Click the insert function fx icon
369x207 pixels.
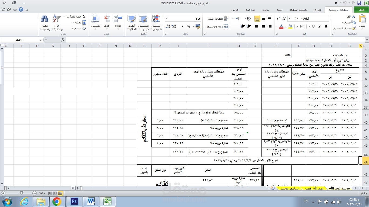coord(63,40)
